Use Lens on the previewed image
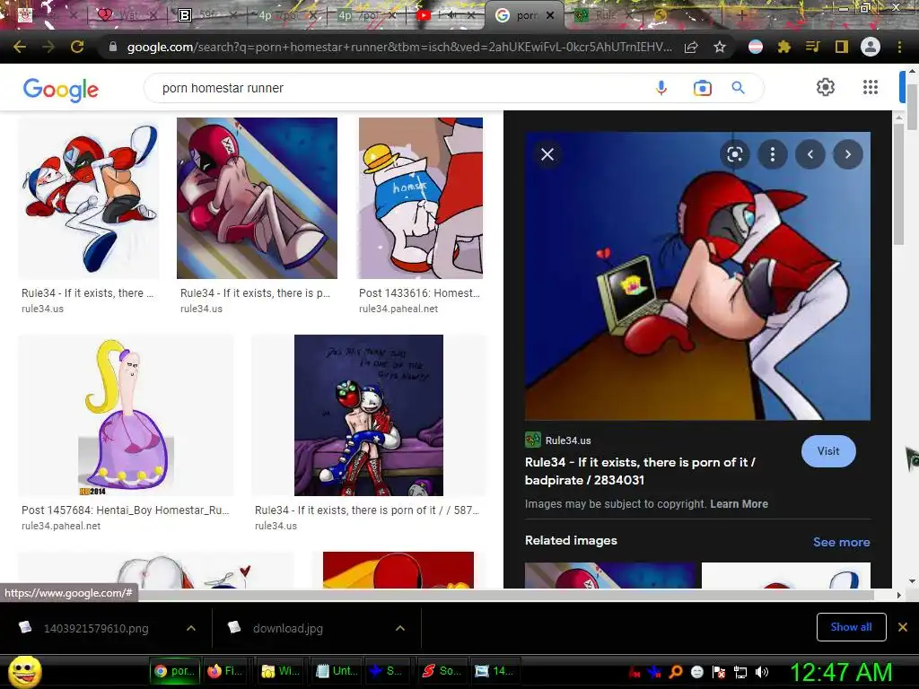 coord(735,154)
